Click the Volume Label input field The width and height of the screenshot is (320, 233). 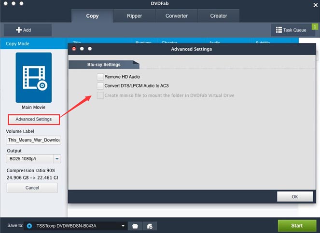coord(33,140)
